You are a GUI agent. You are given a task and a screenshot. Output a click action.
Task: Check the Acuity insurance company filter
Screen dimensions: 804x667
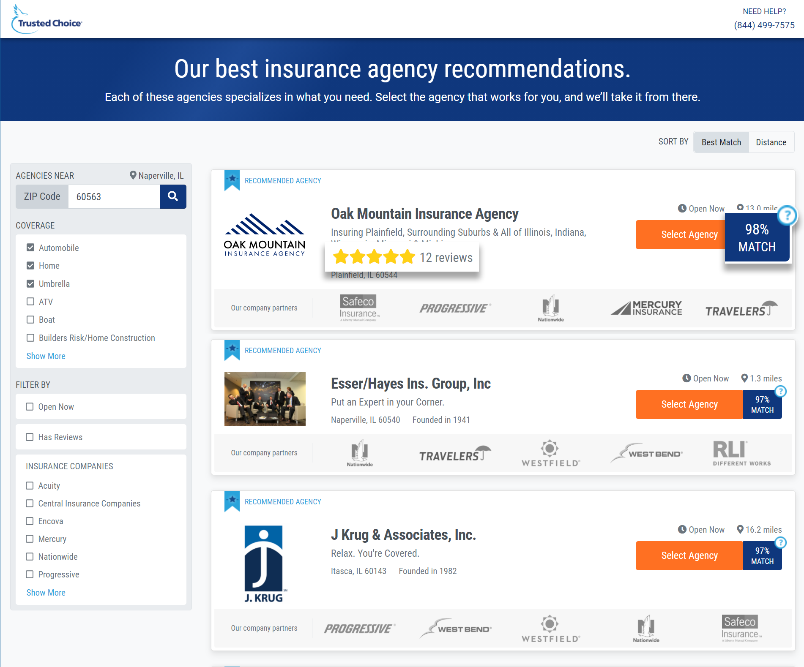tap(30, 485)
